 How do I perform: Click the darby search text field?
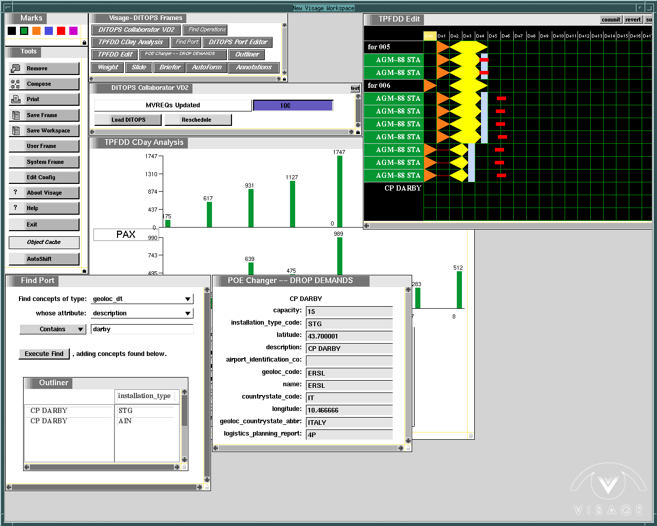[x=142, y=329]
